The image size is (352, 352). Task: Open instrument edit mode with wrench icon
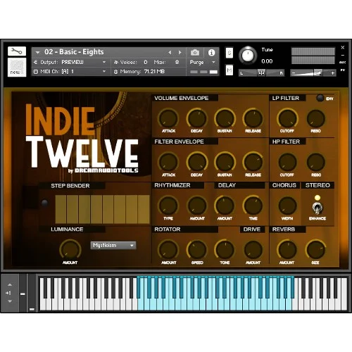[17, 51]
